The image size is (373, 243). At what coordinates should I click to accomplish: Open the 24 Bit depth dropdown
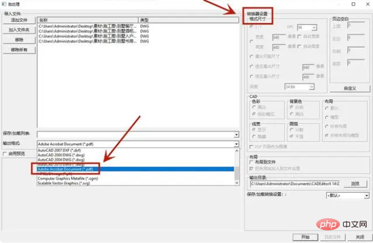click(311, 87)
